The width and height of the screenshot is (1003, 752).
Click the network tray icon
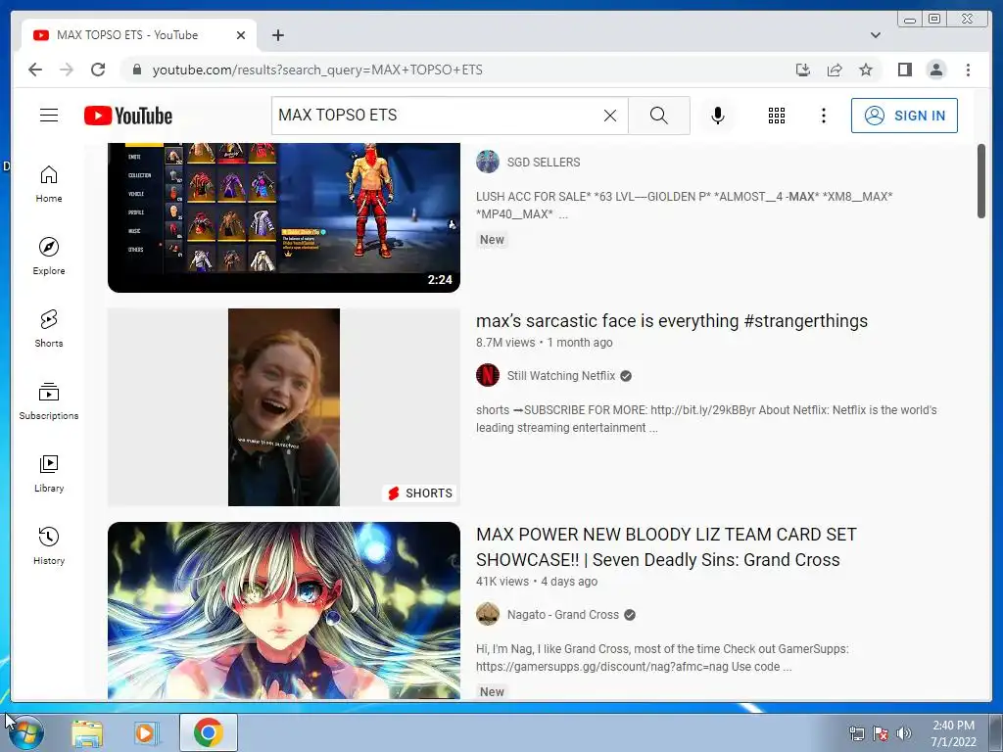[856, 733]
